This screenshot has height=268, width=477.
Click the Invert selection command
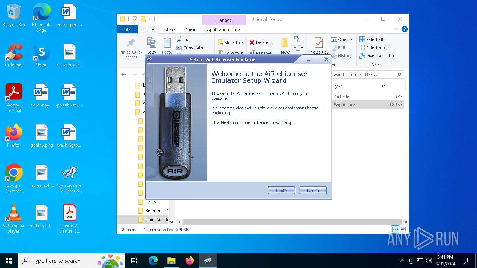pos(377,56)
